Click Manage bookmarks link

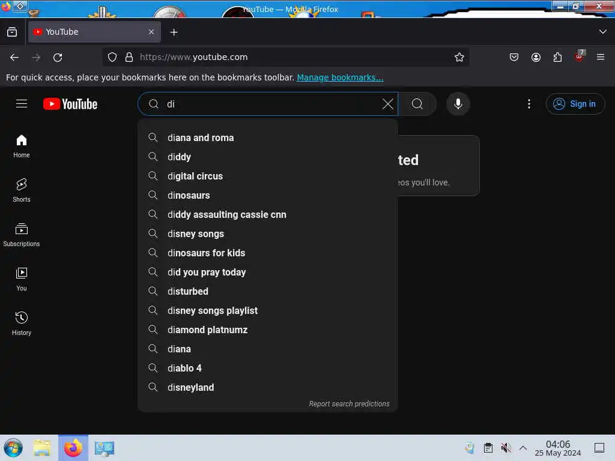click(x=340, y=77)
